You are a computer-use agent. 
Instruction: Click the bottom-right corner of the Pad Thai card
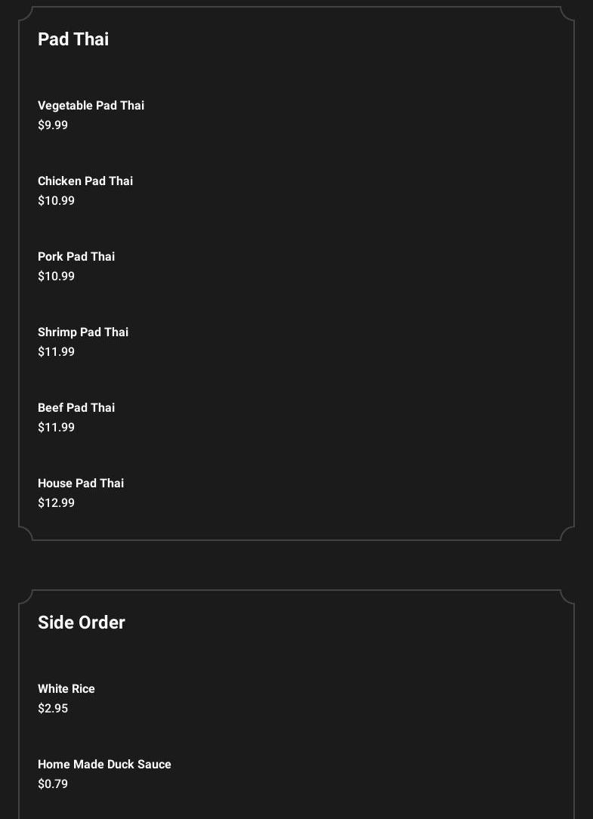tap(567, 533)
